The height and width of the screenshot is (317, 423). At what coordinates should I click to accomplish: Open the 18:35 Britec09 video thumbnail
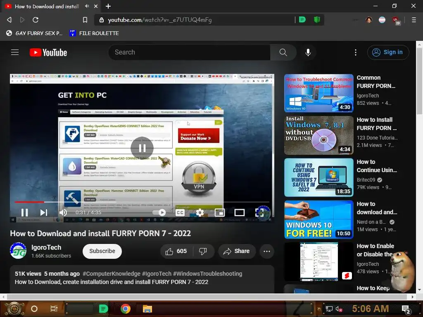pyautogui.click(x=319, y=177)
